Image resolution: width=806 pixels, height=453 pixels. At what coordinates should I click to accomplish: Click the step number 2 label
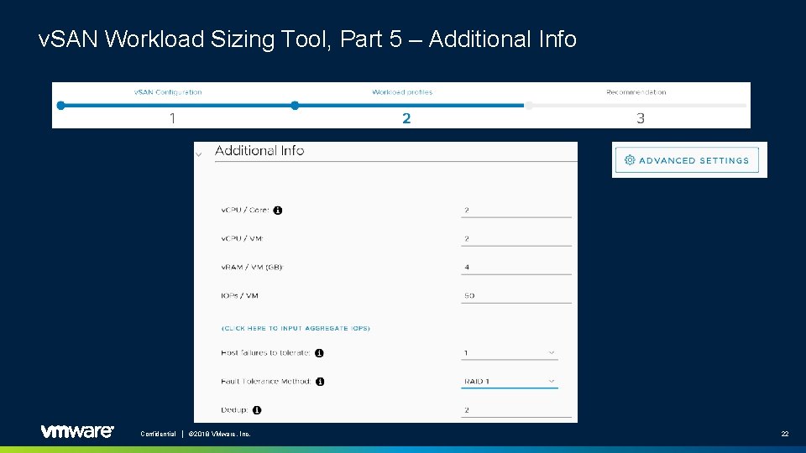coord(406,118)
